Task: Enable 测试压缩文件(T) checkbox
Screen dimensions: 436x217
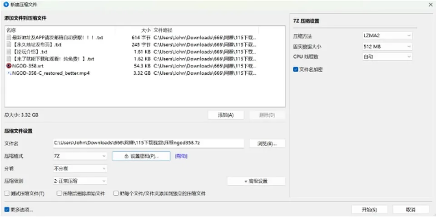Action: coord(7,193)
